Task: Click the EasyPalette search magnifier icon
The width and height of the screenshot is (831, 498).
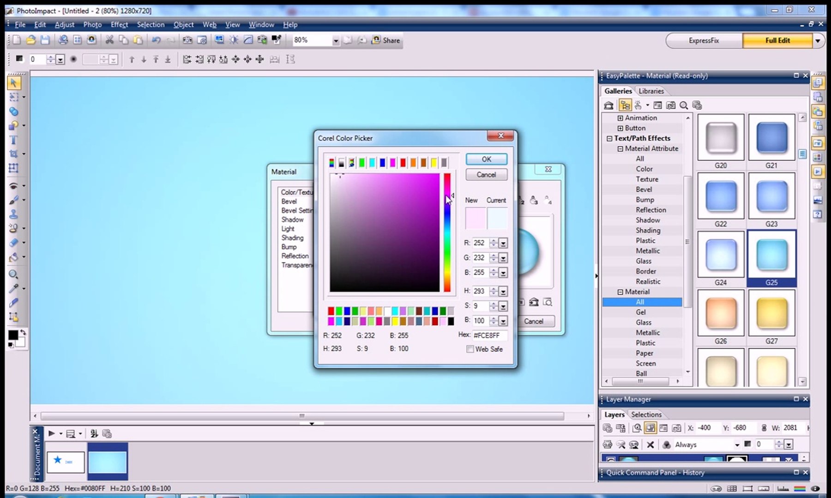Action: [x=684, y=106]
